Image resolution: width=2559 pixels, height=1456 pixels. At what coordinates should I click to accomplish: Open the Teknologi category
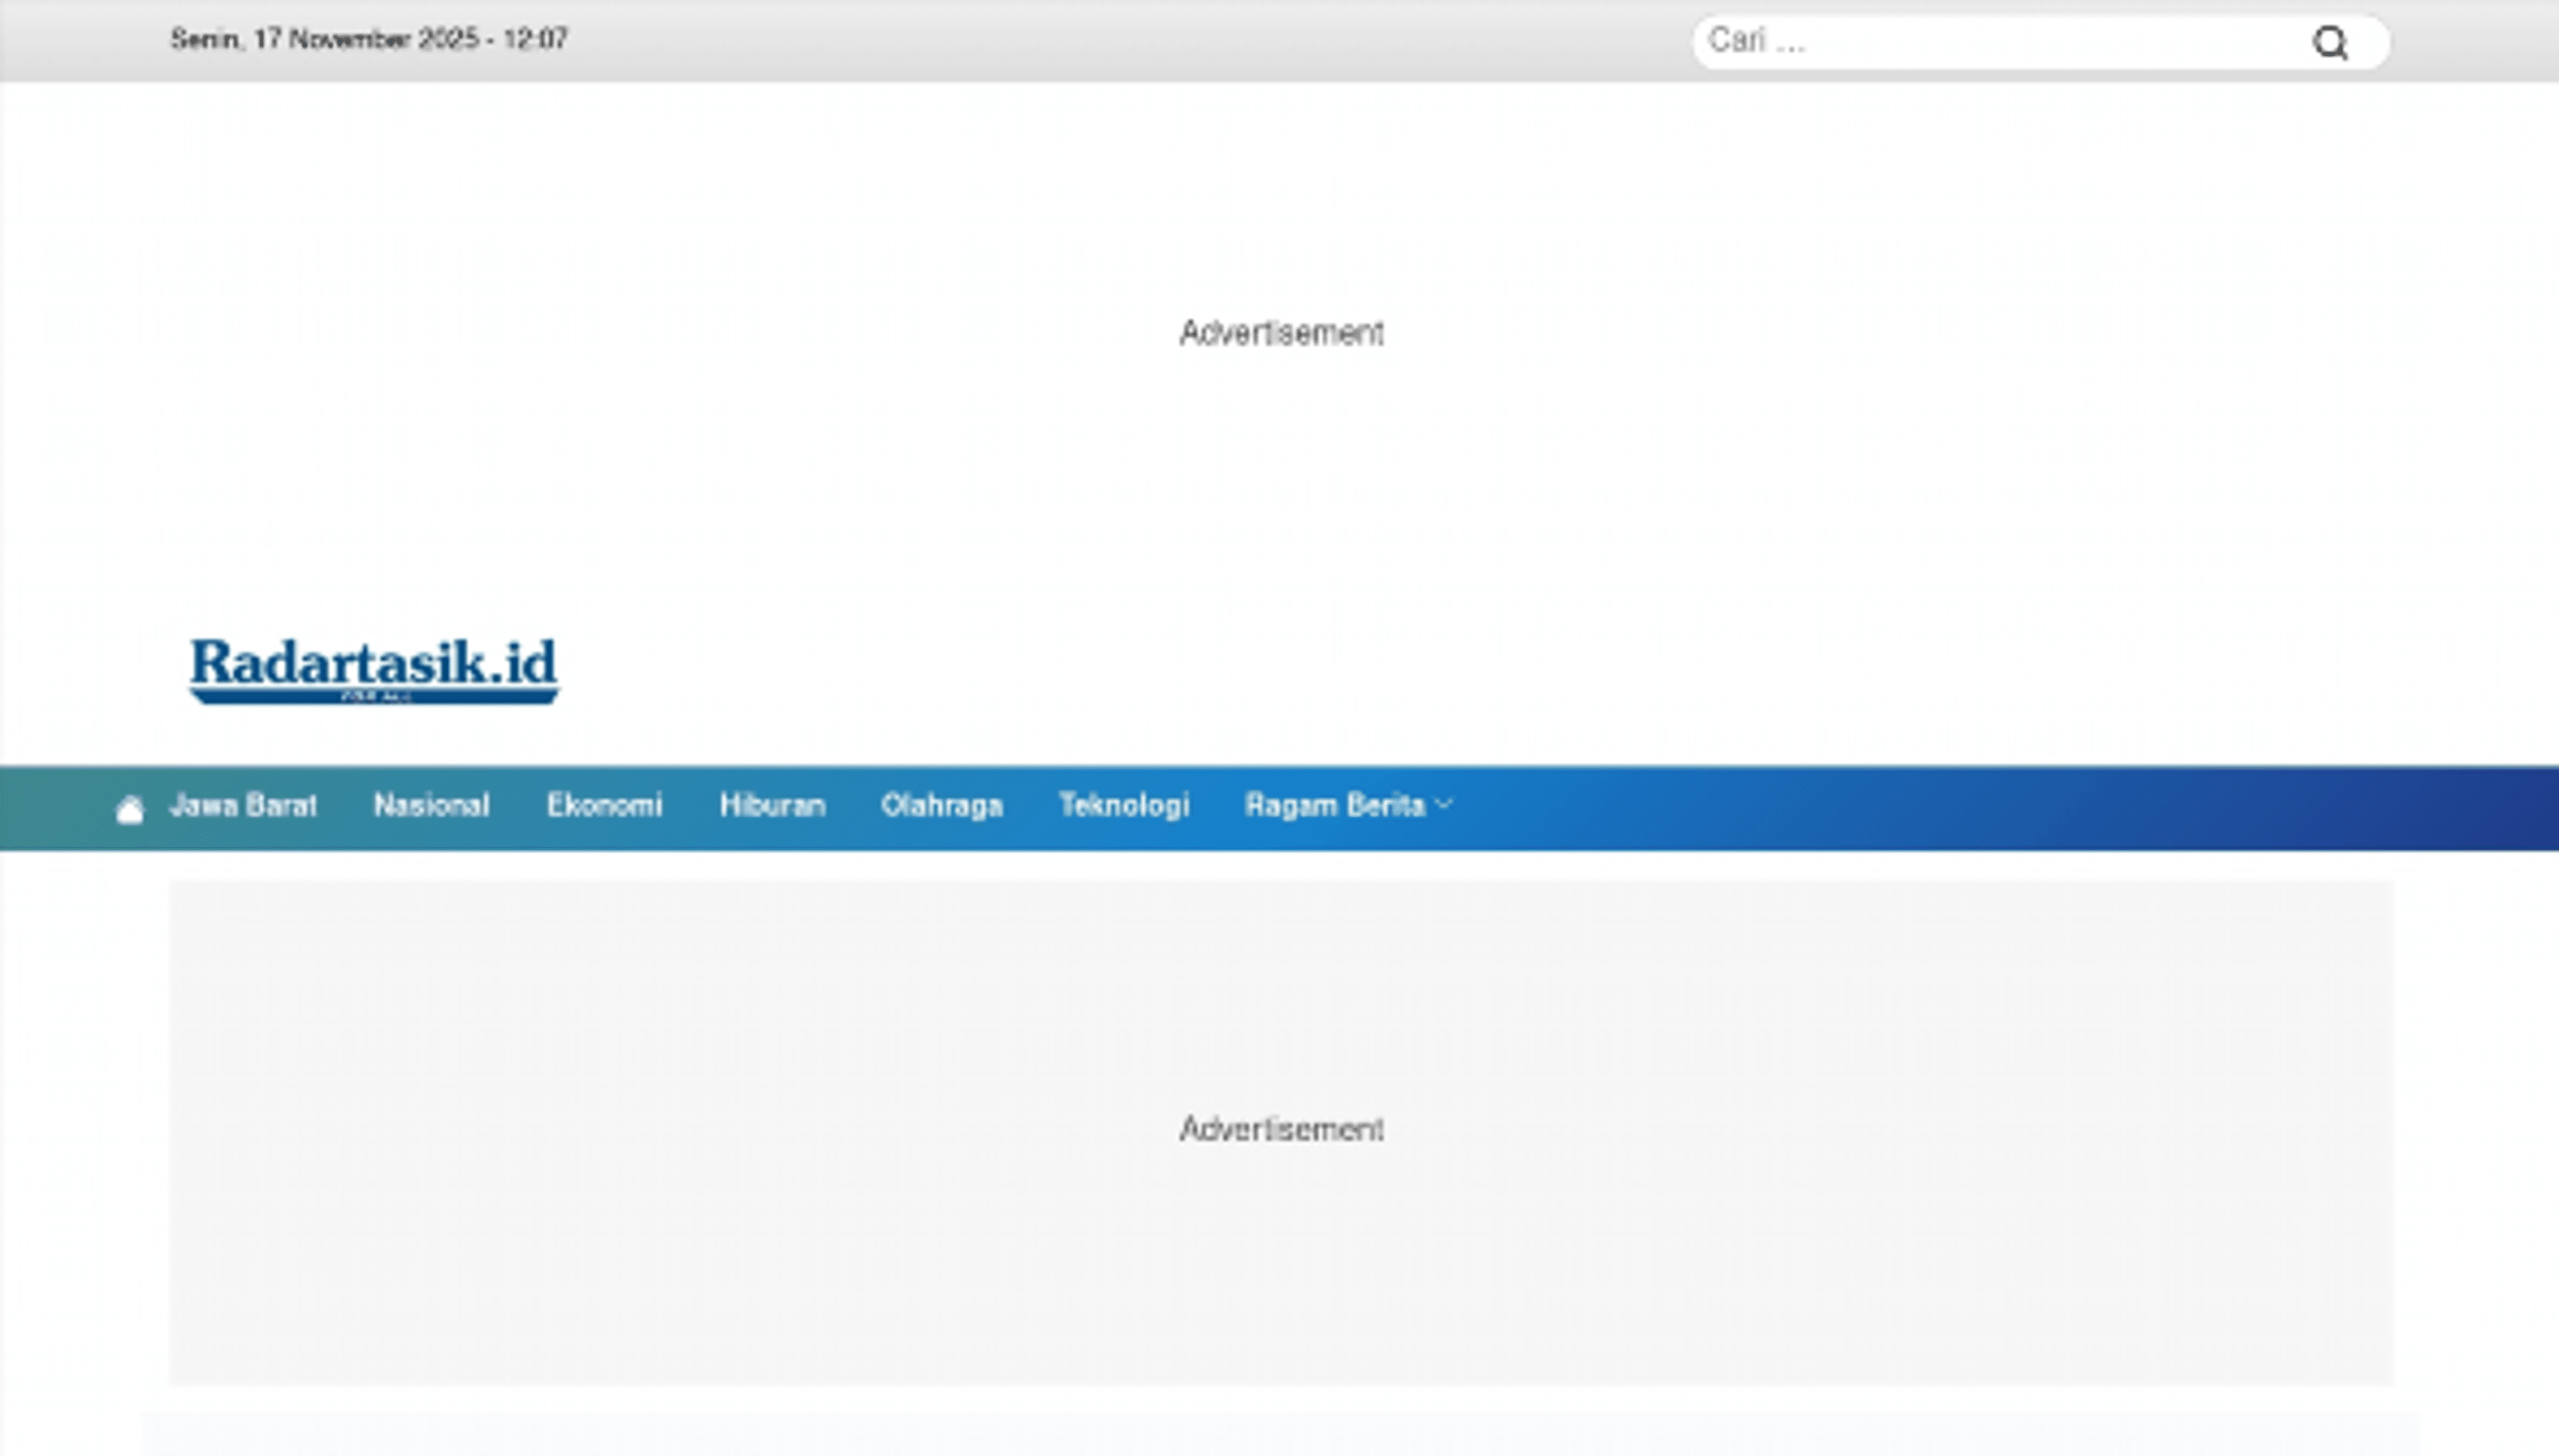point(1124,806)
